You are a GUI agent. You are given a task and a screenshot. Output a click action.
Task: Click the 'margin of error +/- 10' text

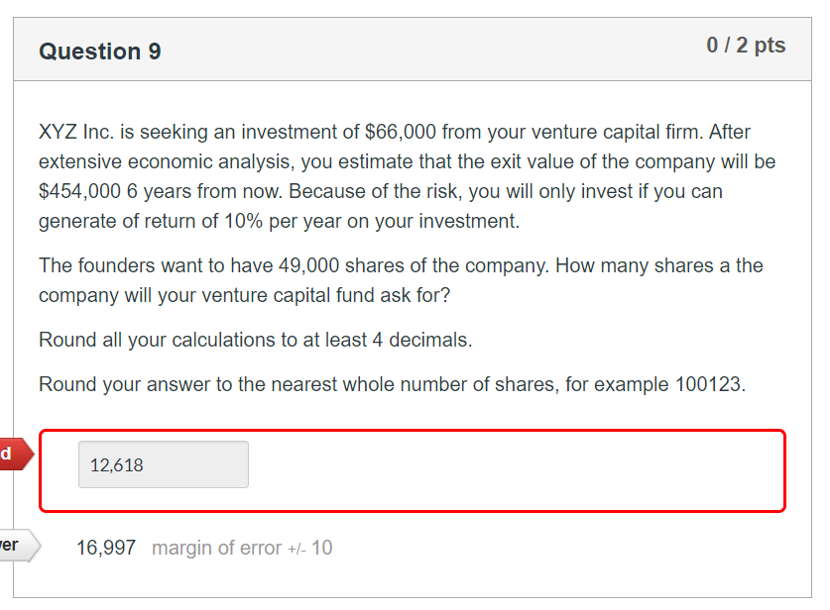(x=240, y=547)
